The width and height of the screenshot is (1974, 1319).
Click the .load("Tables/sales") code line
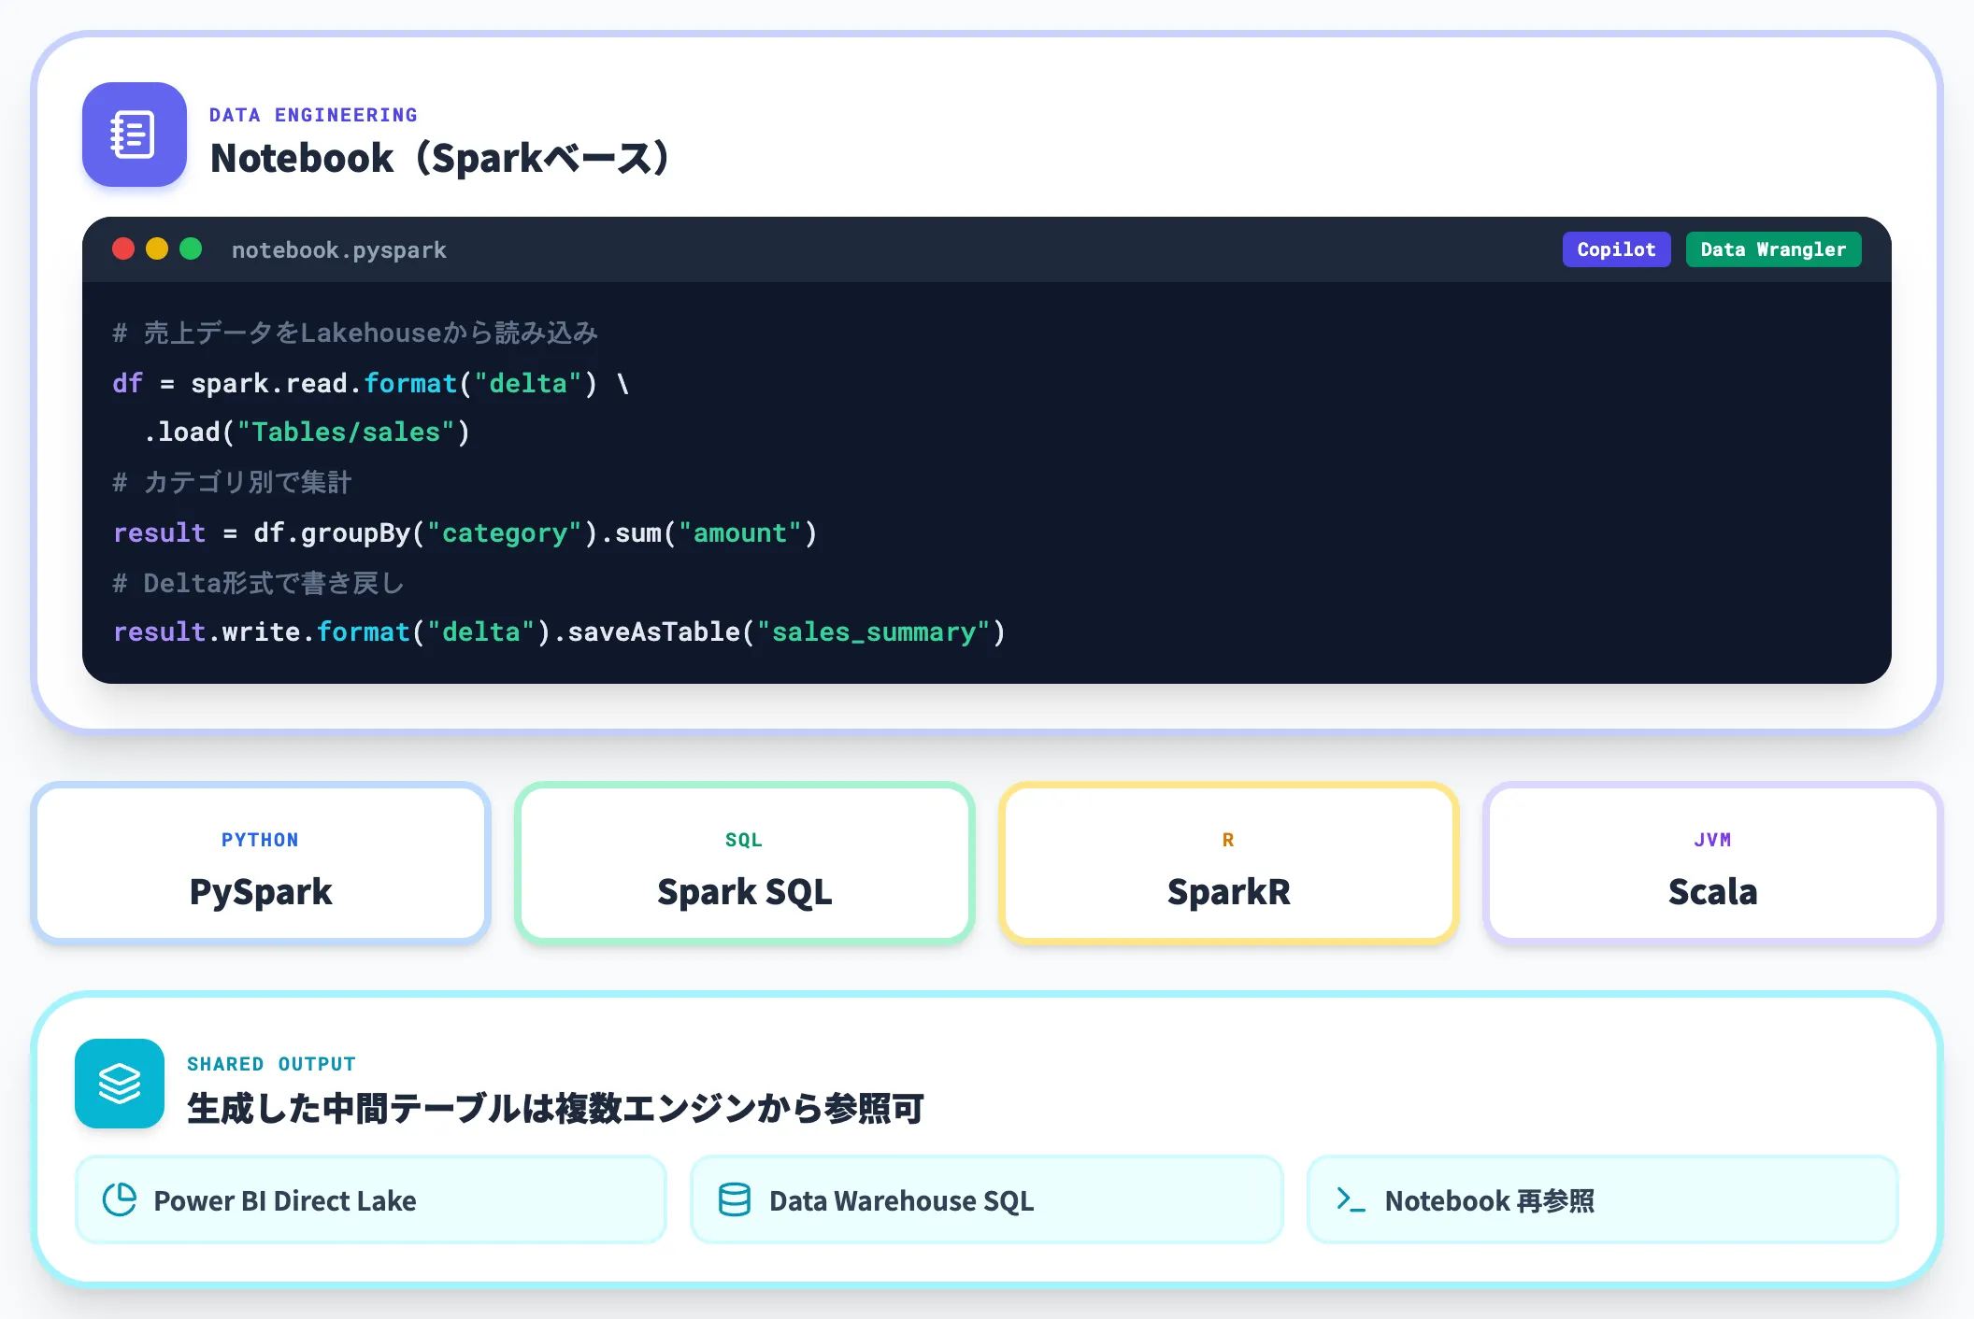click(307, 433)
